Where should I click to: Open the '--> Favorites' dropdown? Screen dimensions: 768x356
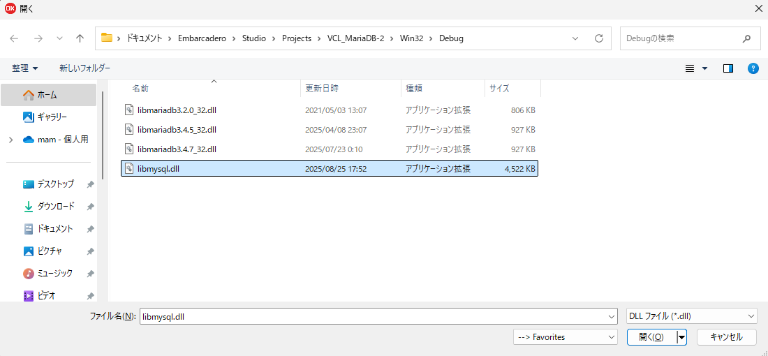coord(566,337)
